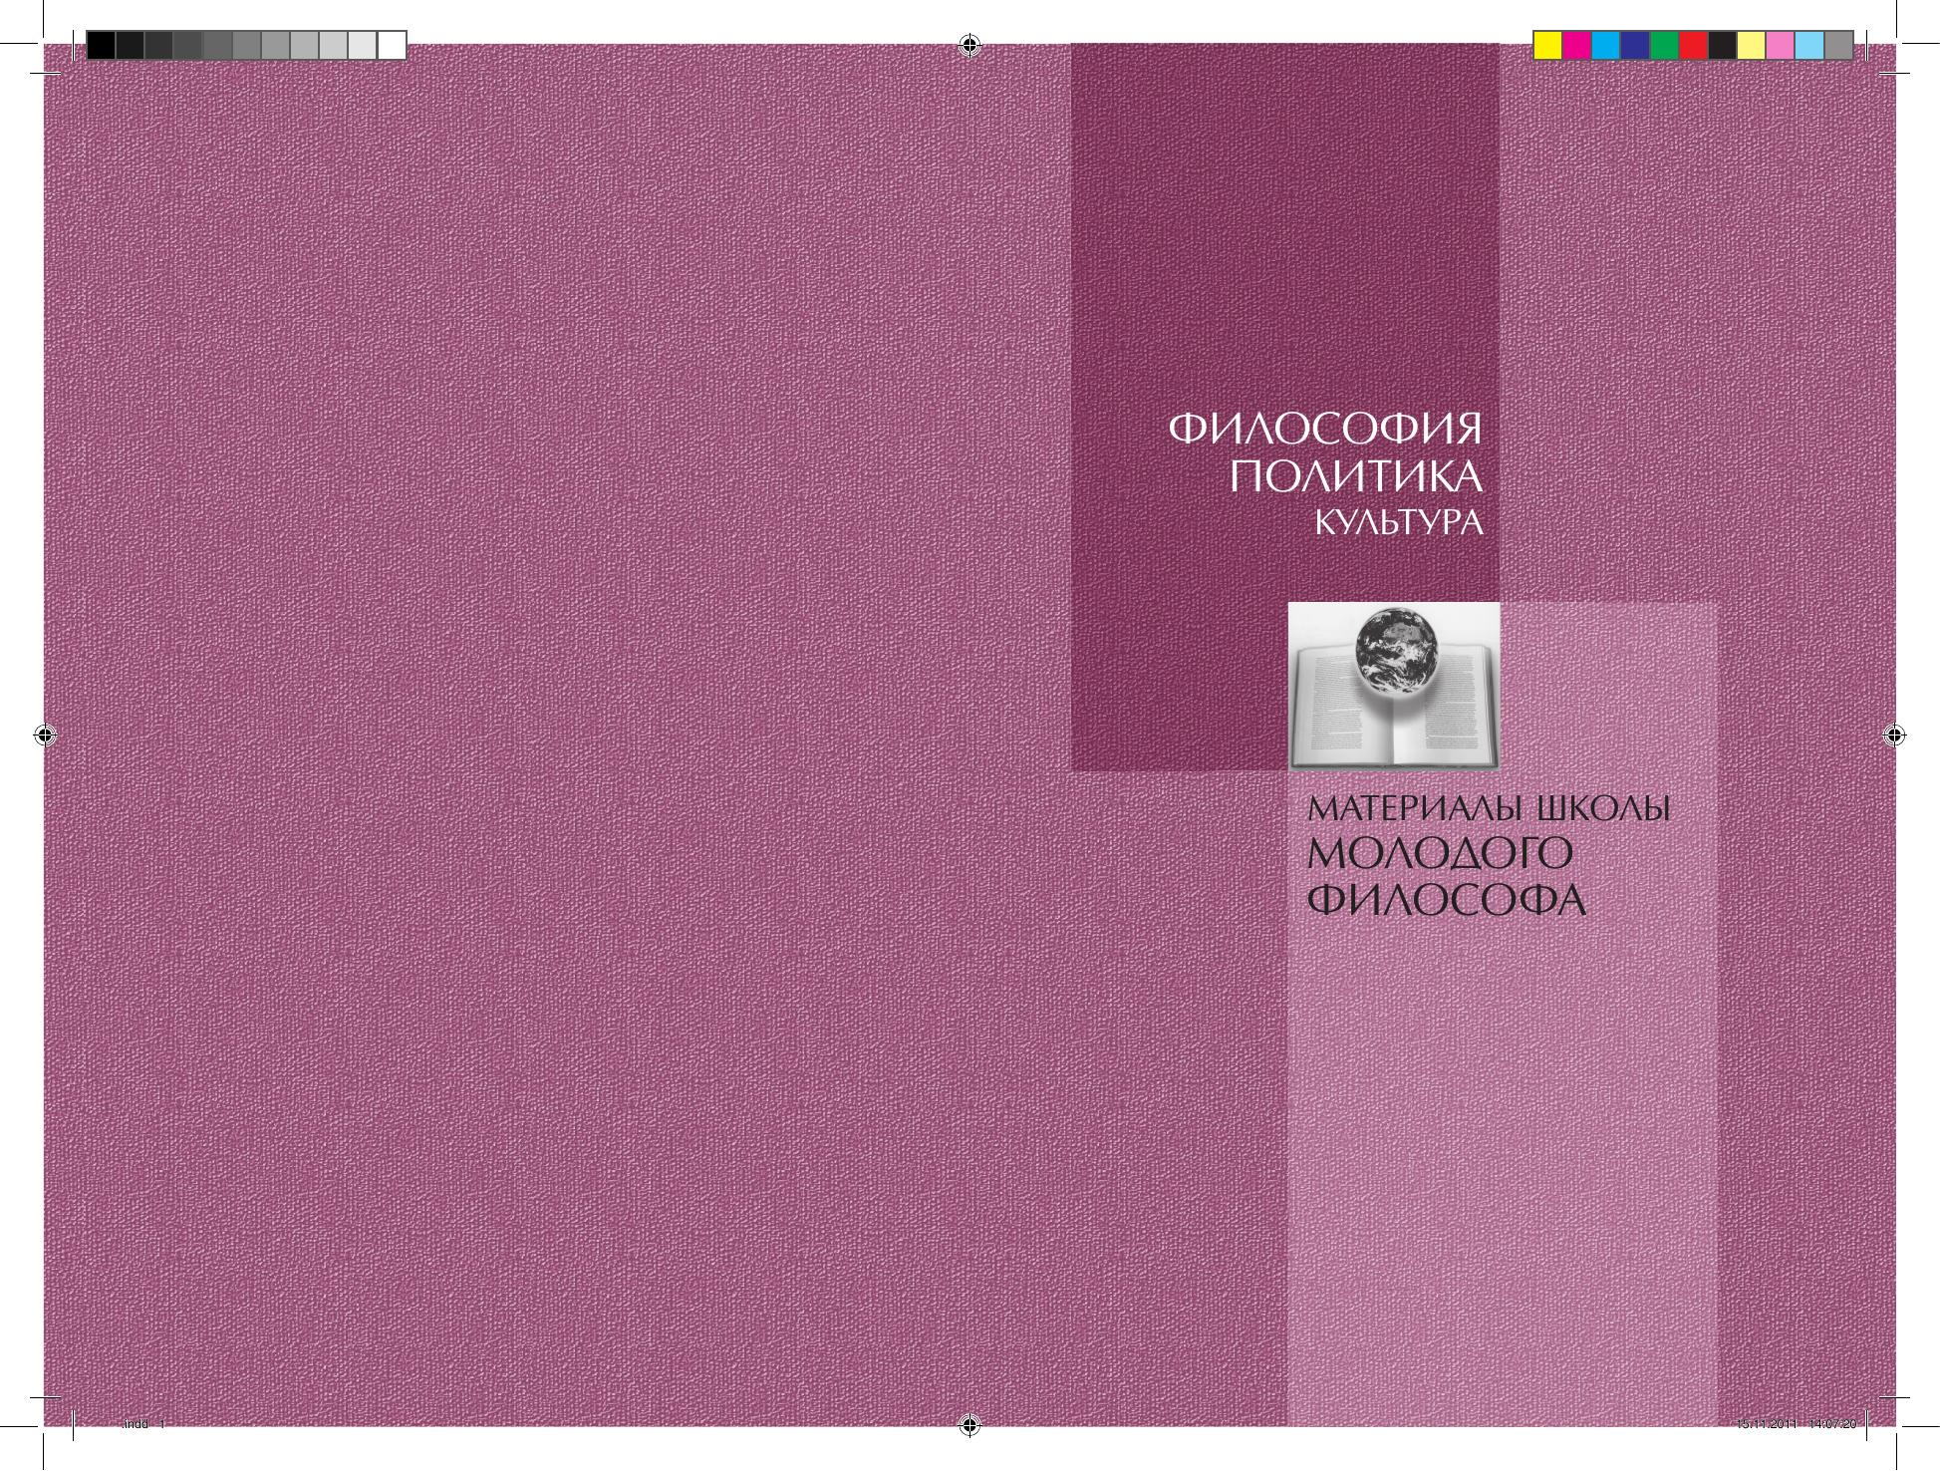Select the gray swatch ending the color bar
The width and height of the screenshot is (1940, 1471).
tap(1838, 45)
